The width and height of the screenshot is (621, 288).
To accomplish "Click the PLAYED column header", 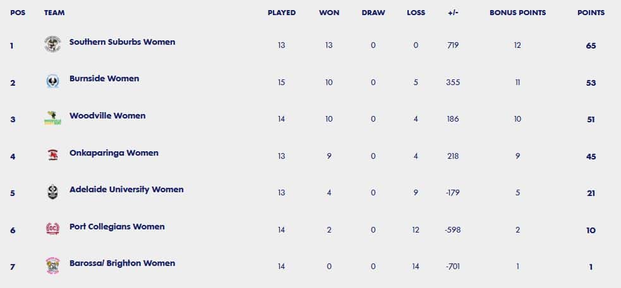I will (282, 13).
